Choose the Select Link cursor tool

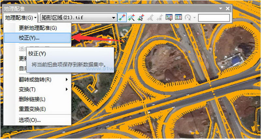coord(141,18)
